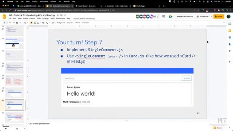Open macOS Wi-Fi status icon
The height and width of the screenshot is (131, 233).
pyautogui.click(x=200, y=1)
